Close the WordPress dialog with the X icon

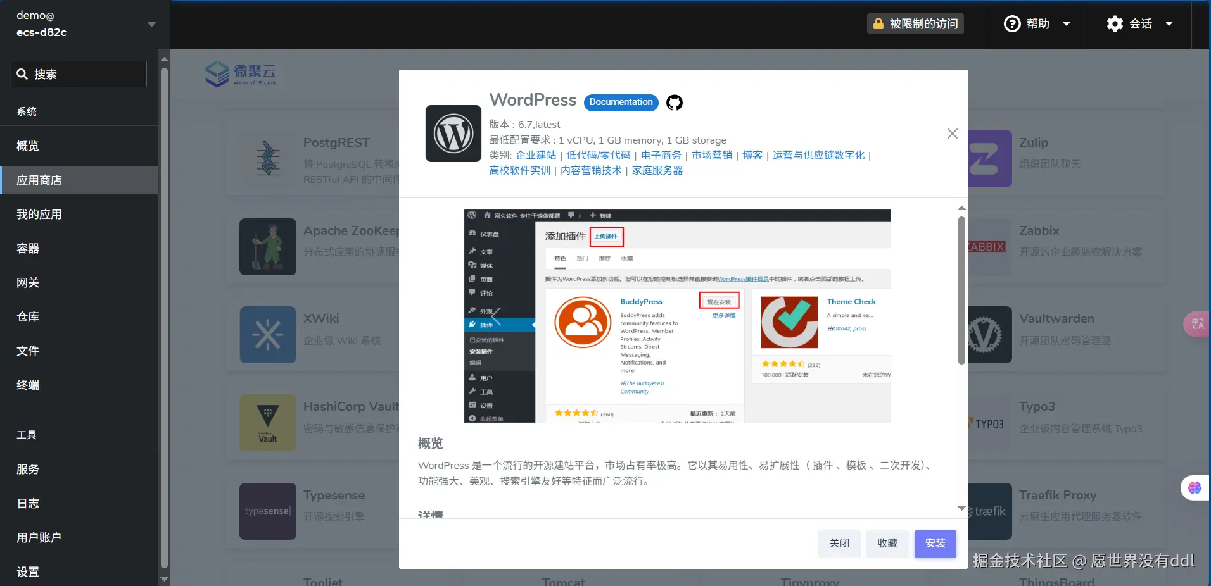tap(952, 134)
